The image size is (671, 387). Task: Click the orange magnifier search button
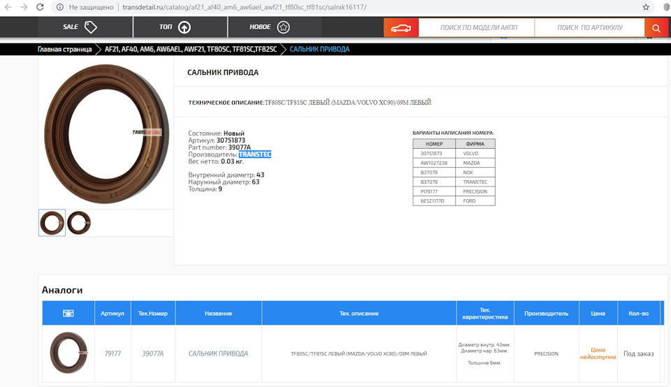[656, 28]
